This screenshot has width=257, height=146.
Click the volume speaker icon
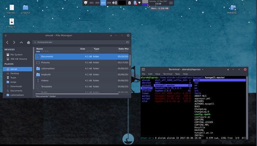click(114, 3)
